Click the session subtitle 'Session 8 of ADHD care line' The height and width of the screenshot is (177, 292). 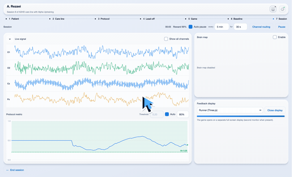click(x=30, y=12)
